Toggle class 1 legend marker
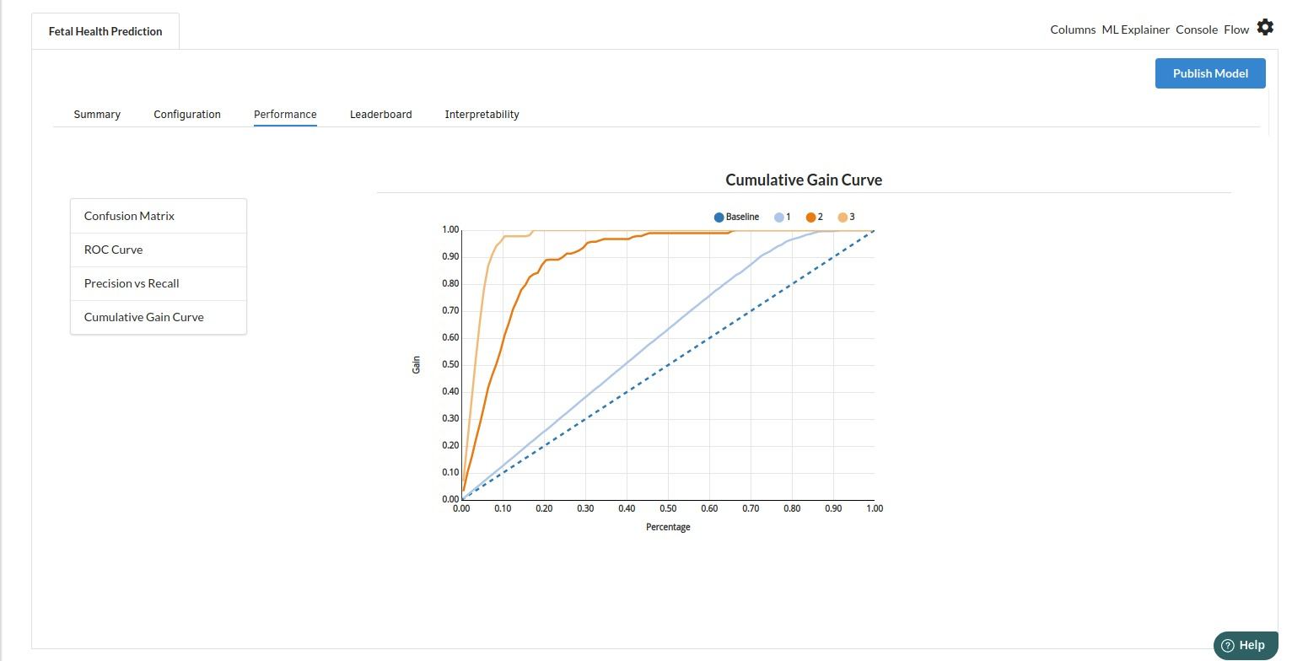Viewport: 1292px width, 661px height. pyautogui.click(x=779, y=218)
